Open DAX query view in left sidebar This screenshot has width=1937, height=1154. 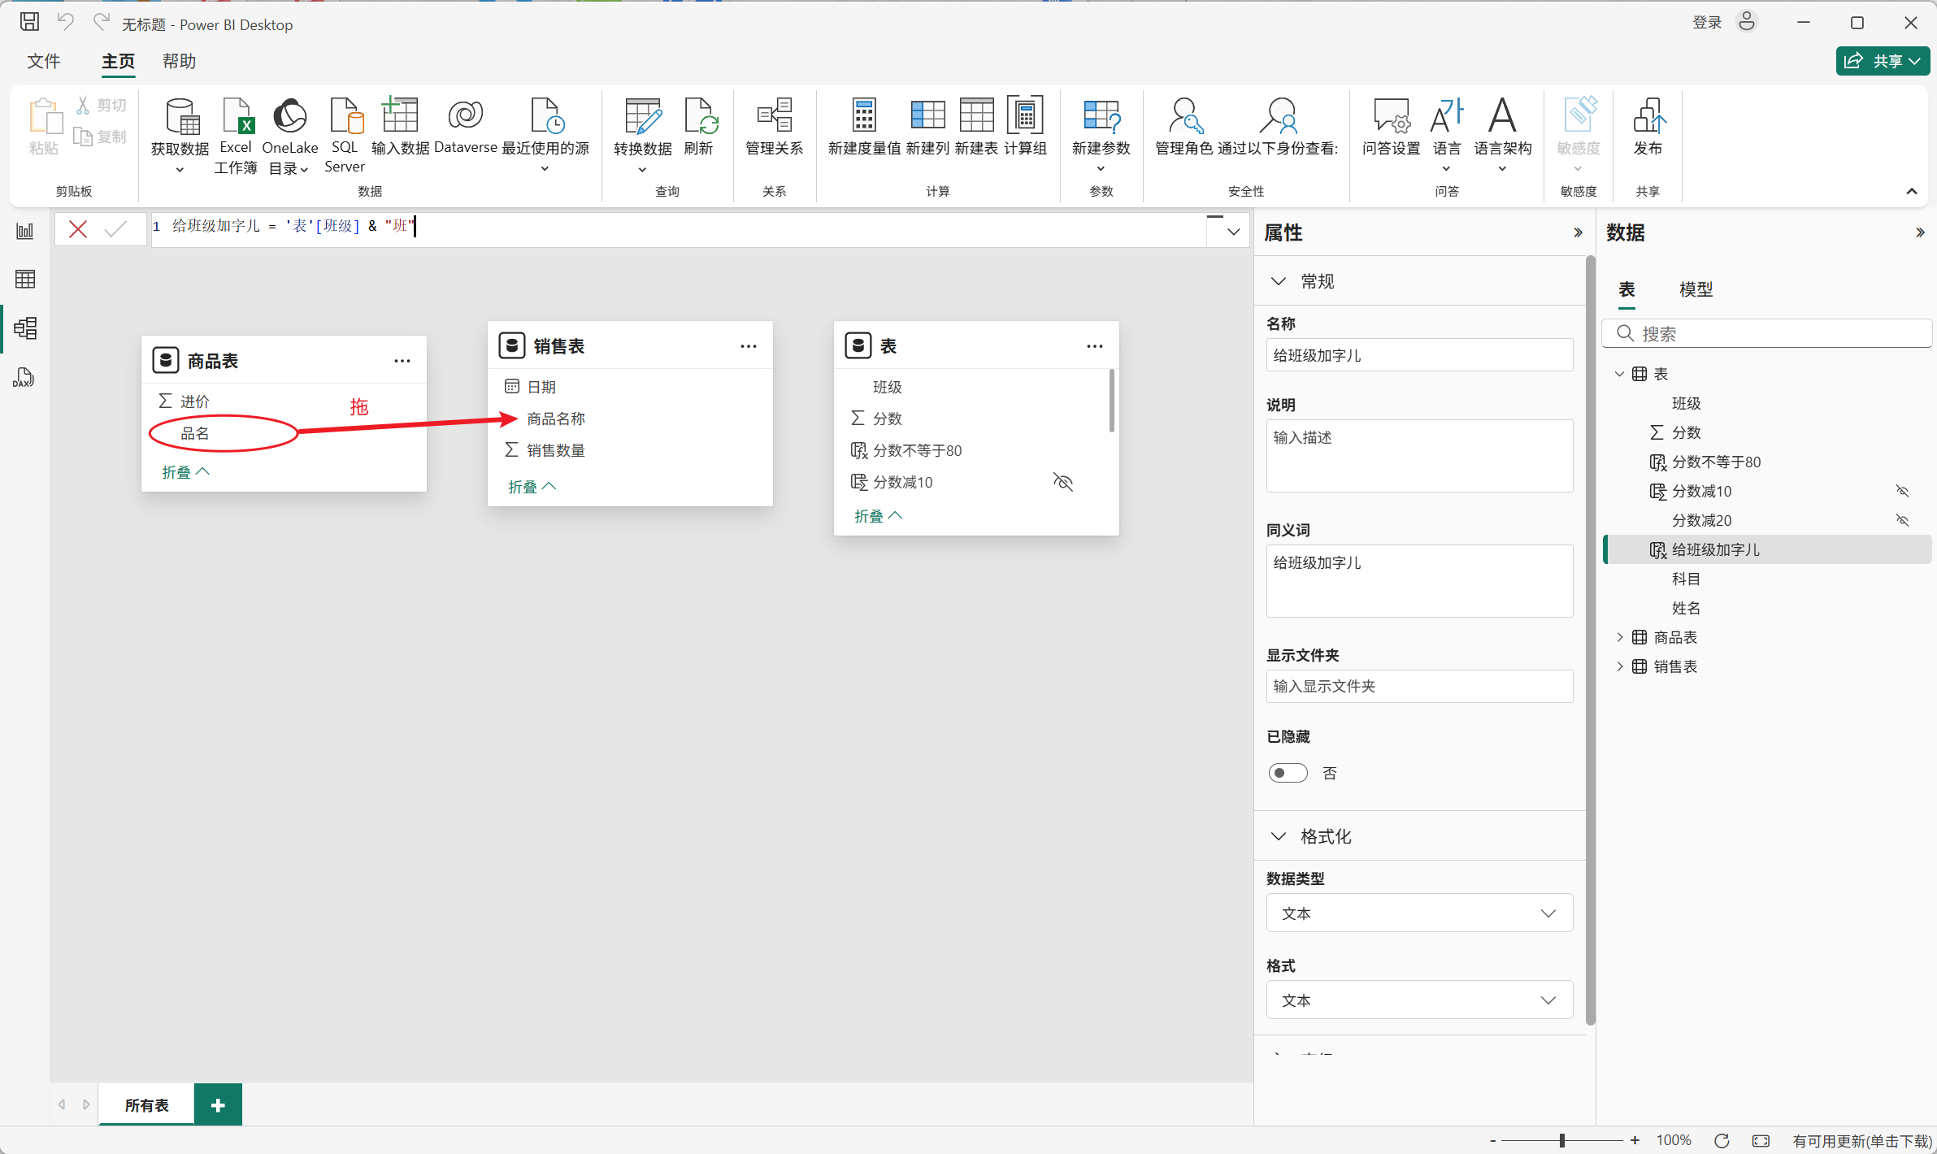pyautogui.click(x=24, y=377)
